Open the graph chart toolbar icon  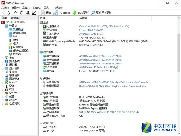(34, 13)
